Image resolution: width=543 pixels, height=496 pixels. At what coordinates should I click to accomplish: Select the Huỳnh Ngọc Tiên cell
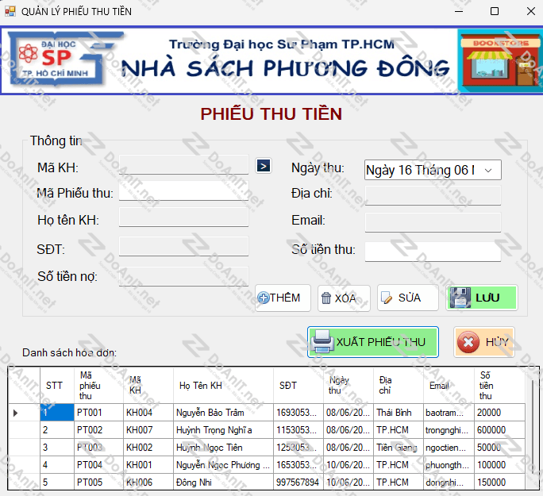[223, 448]
